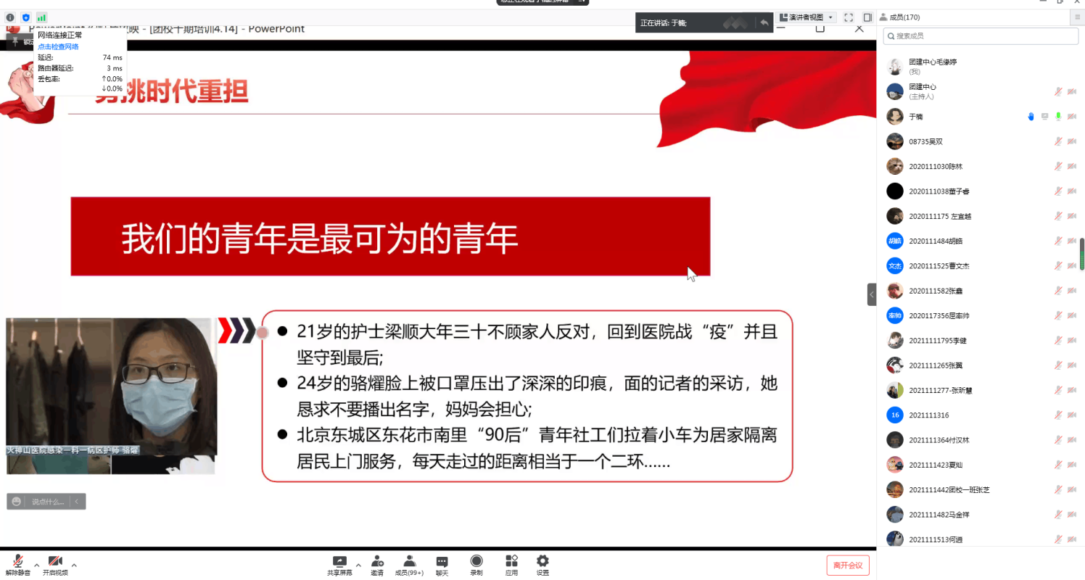Viewport: 1085px width, 580px height.
Task: Open 设置 settings gear icon
Action: point(542,564)
